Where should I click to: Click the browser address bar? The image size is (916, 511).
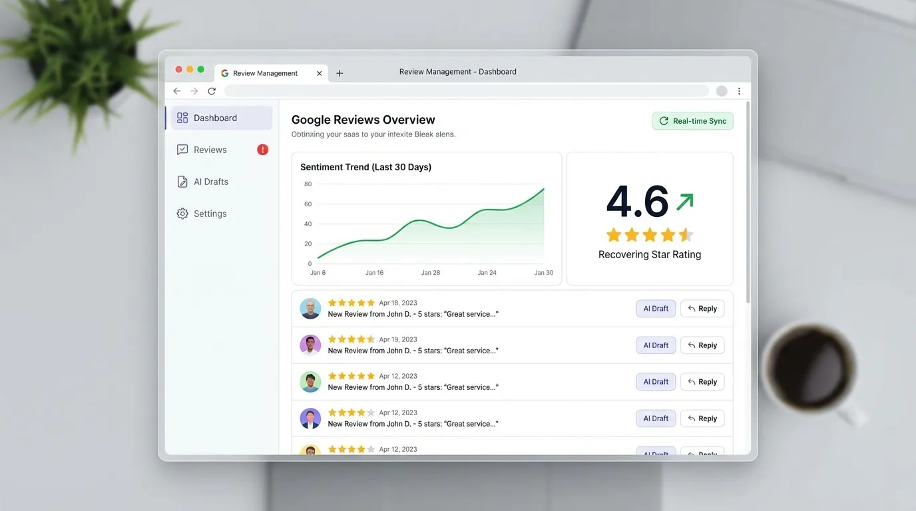466,91
